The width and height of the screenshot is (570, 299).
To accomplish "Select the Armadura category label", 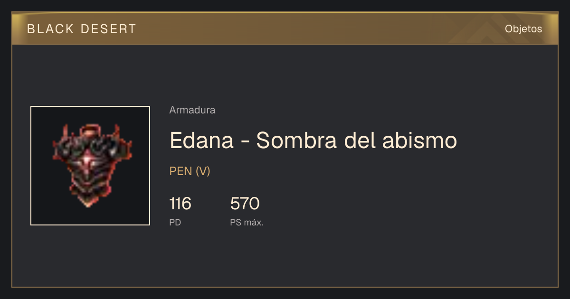I will [x=192, y=110].
